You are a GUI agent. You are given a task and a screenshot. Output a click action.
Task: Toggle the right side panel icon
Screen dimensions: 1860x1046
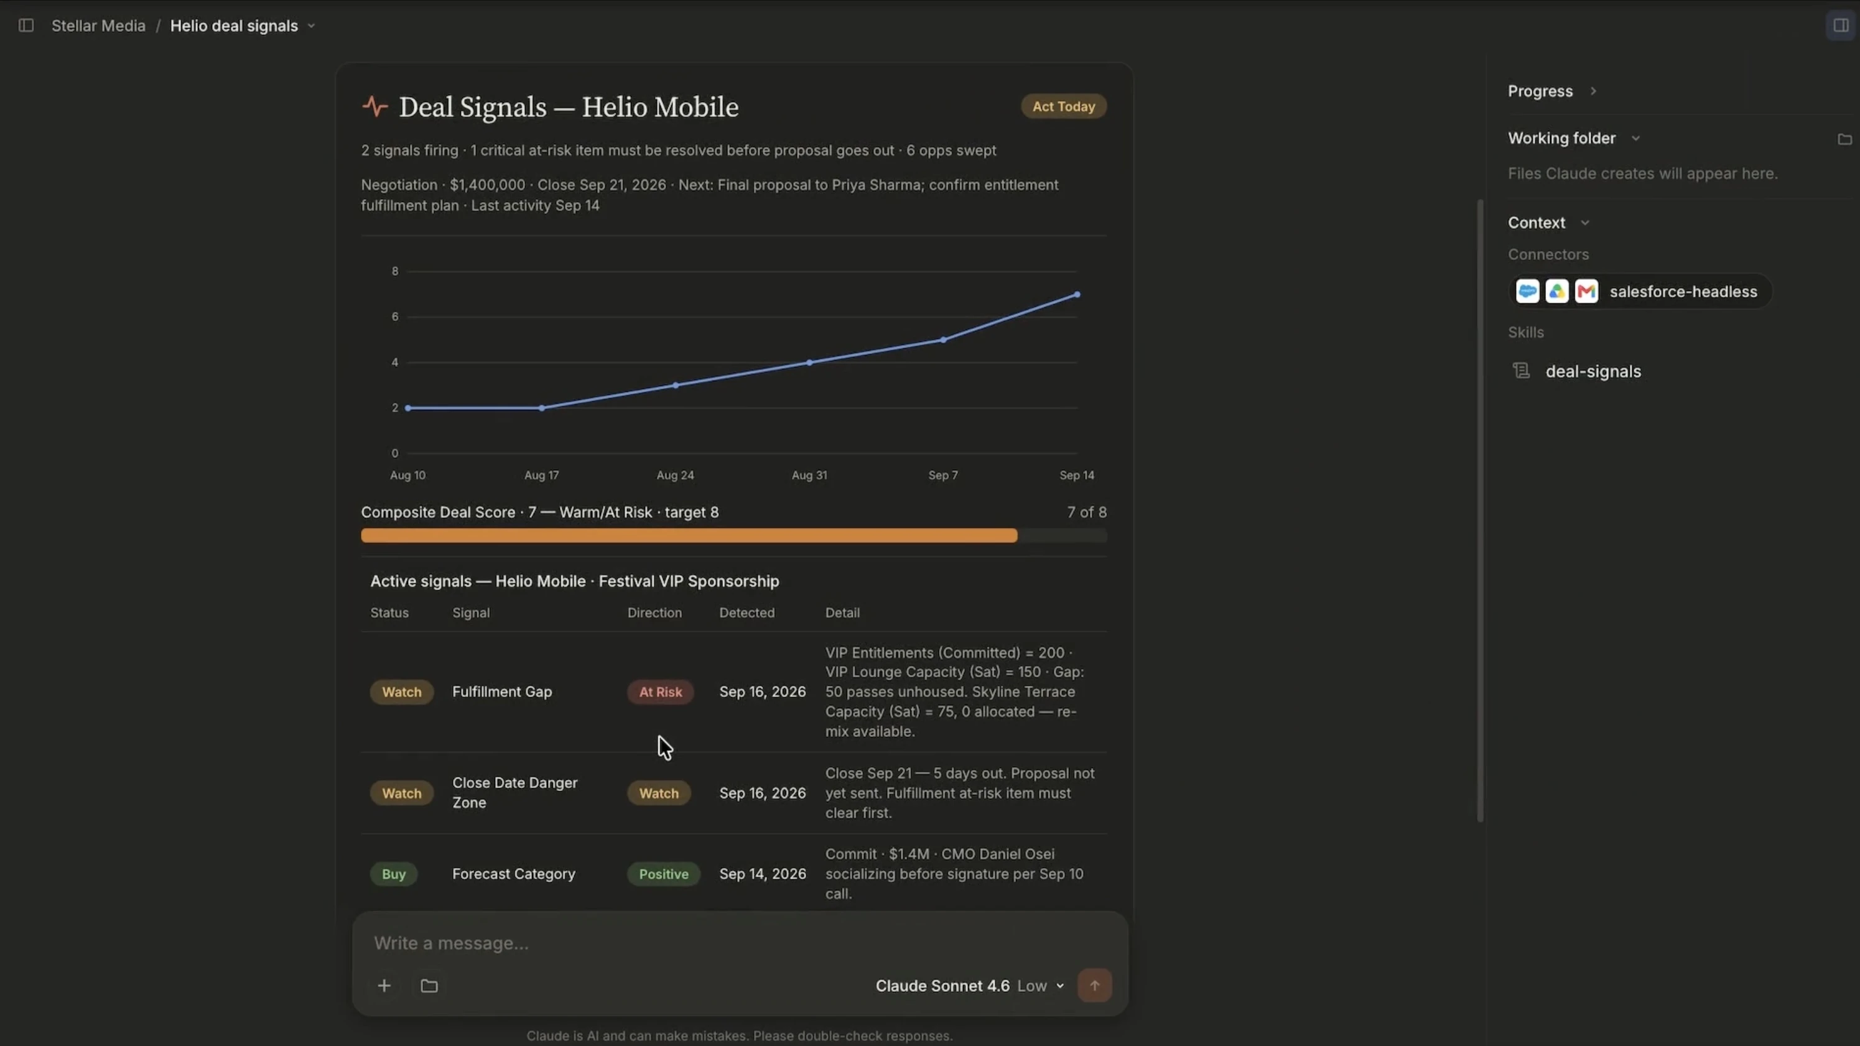[1841, 26]
